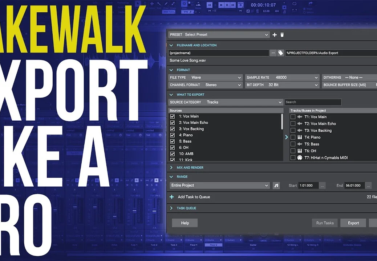Click the MIDI icon for T7: HiHat n Cymabls MIDI
Viewport: 377px width, 261px height.
tap(300, 158)
